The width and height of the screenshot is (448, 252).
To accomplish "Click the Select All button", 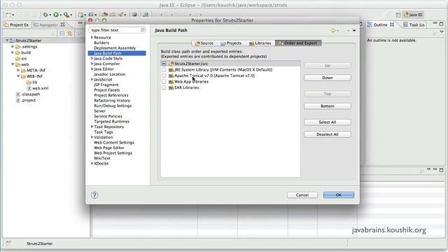I will (328, 122).
